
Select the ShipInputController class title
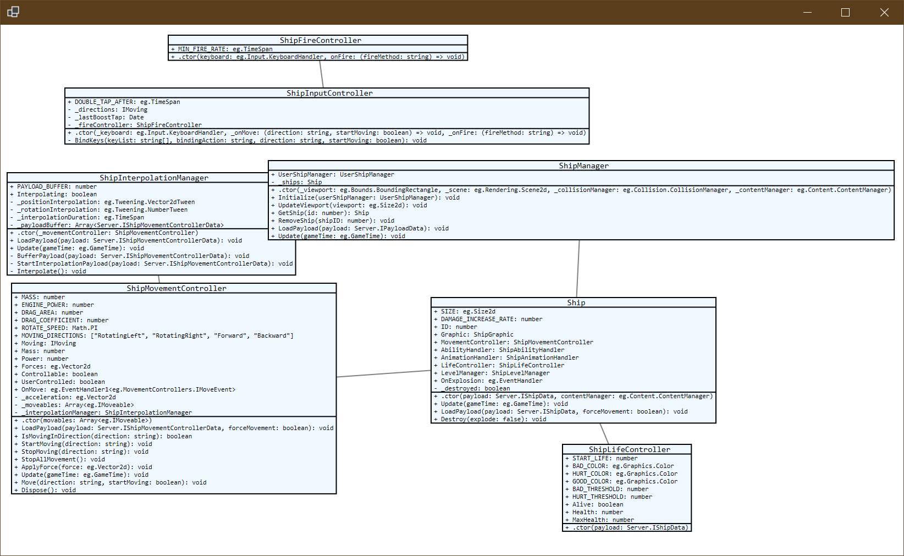click(x=329, y=93)
